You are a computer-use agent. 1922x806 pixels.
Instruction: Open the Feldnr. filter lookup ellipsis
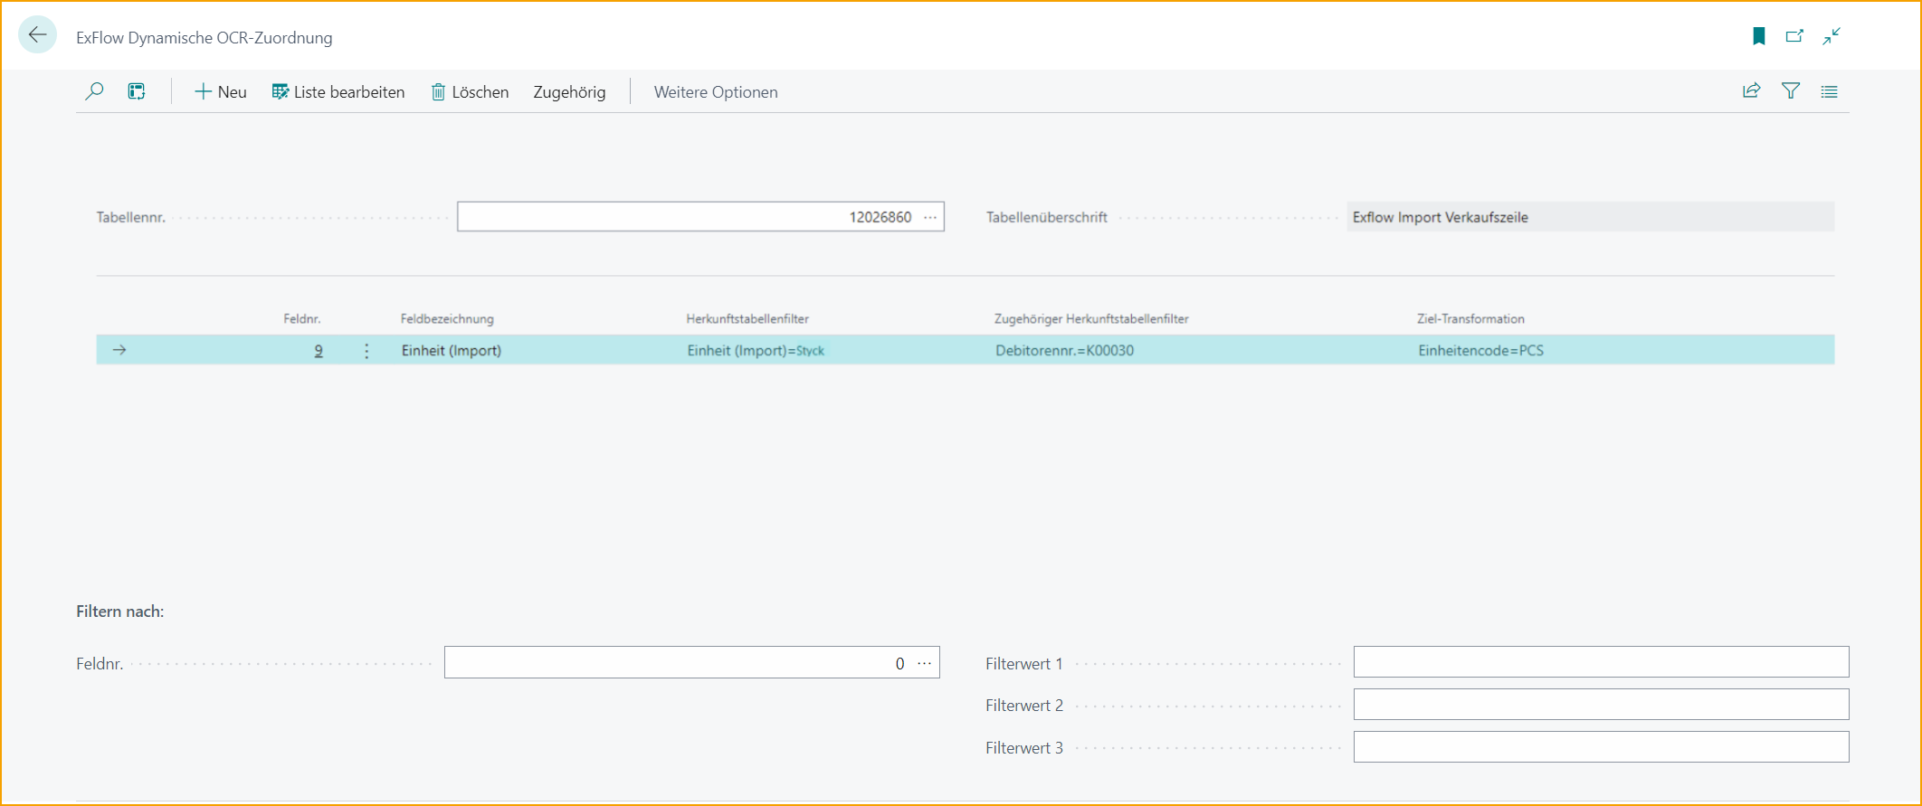click(x=924, y=663)
